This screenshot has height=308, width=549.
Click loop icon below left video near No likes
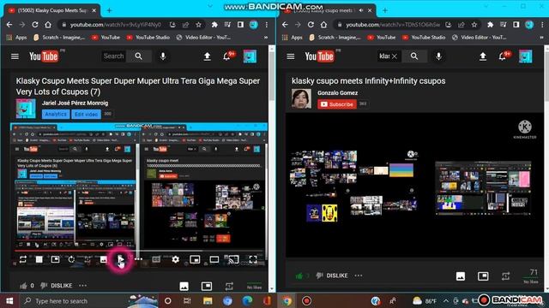(229, 287)
